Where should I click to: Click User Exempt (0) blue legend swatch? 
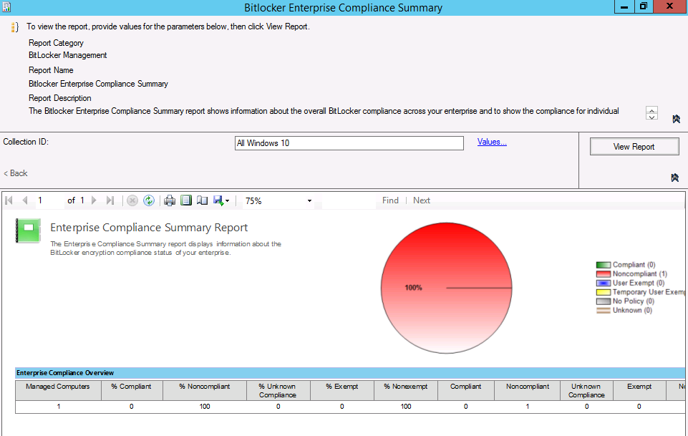coord(603,284)
